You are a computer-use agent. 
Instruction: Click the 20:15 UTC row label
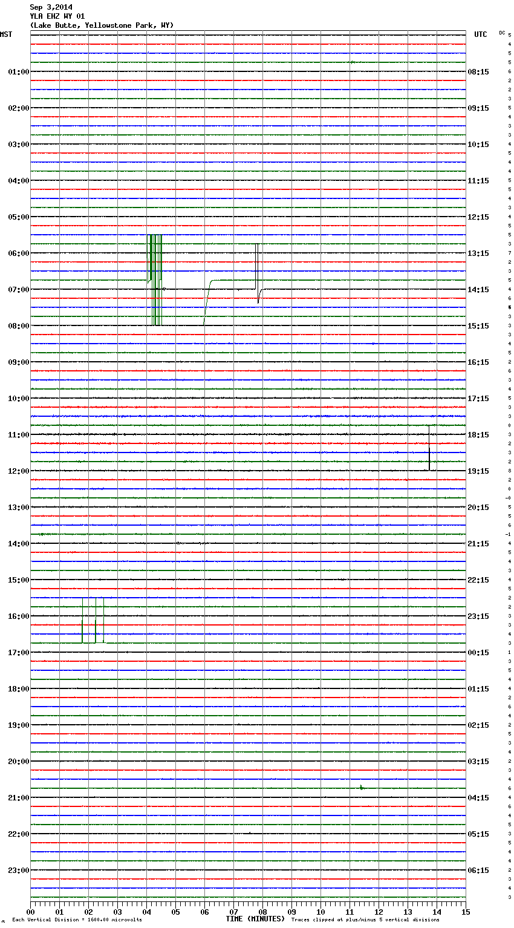click(x=478, y=508)
